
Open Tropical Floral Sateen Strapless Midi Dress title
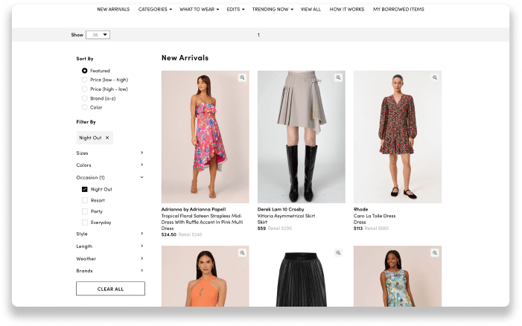[202, 222]
